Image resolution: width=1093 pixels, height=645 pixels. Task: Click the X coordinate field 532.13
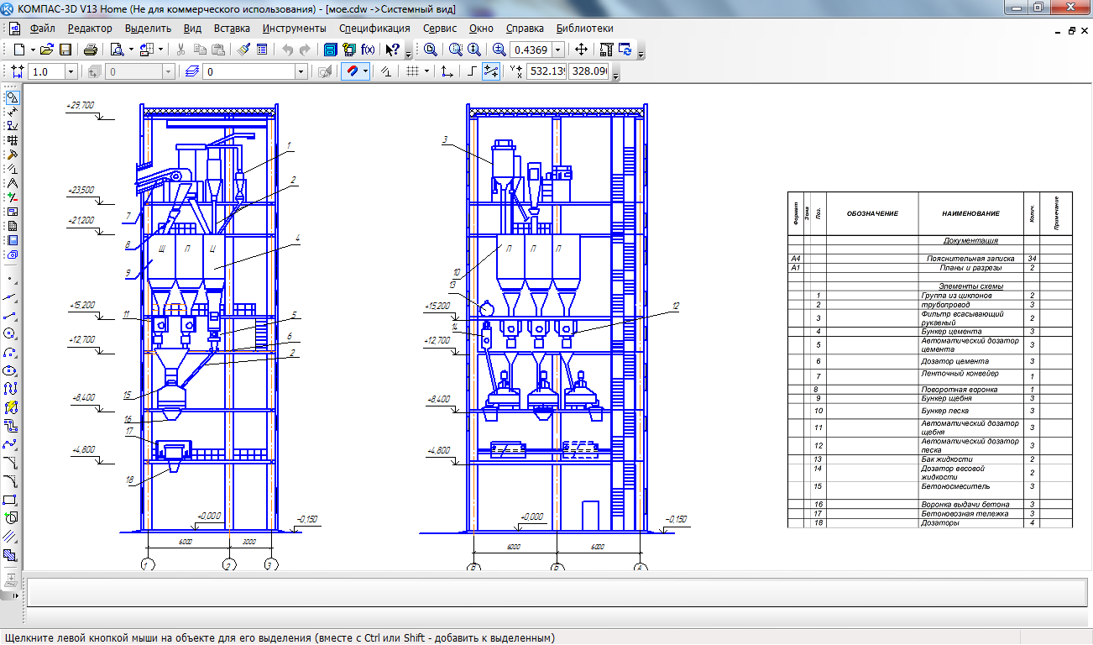click(546, 72)
